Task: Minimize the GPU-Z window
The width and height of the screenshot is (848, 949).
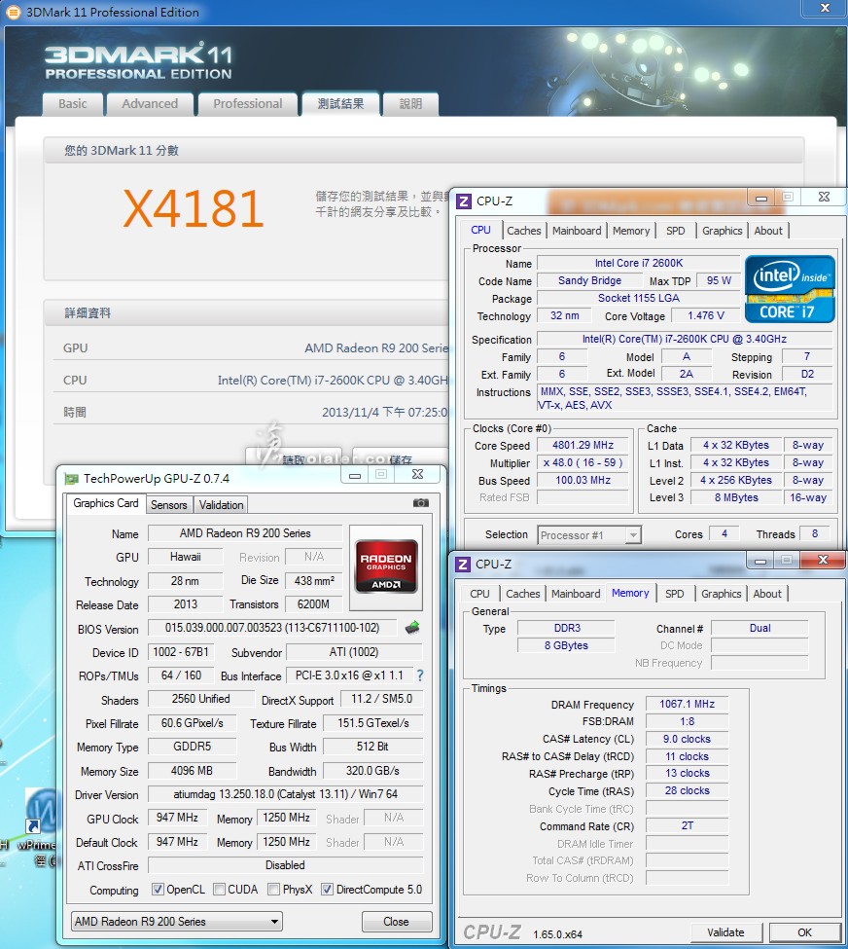Action: [x=355, y=475]
